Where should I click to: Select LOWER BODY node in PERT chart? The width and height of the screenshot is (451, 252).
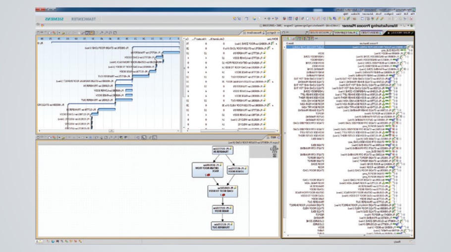(237, 170)
